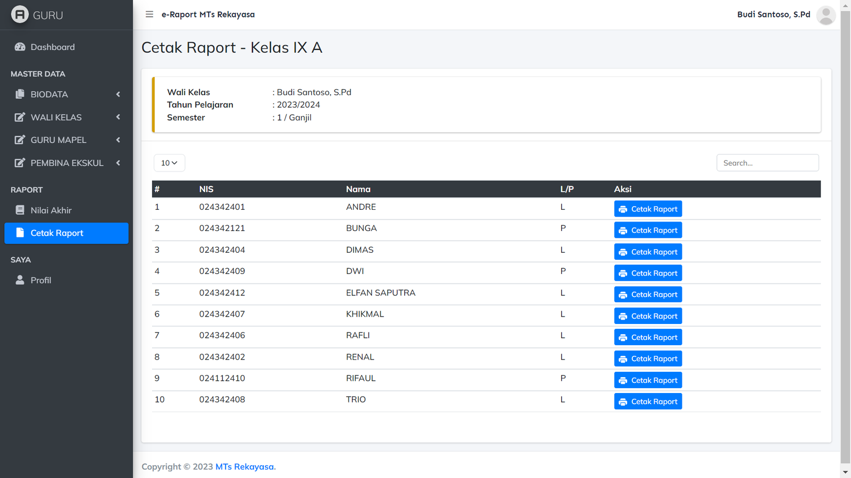Open the user avatar icon at top right
The image size is (851, 478).
(x=825, y=15)
